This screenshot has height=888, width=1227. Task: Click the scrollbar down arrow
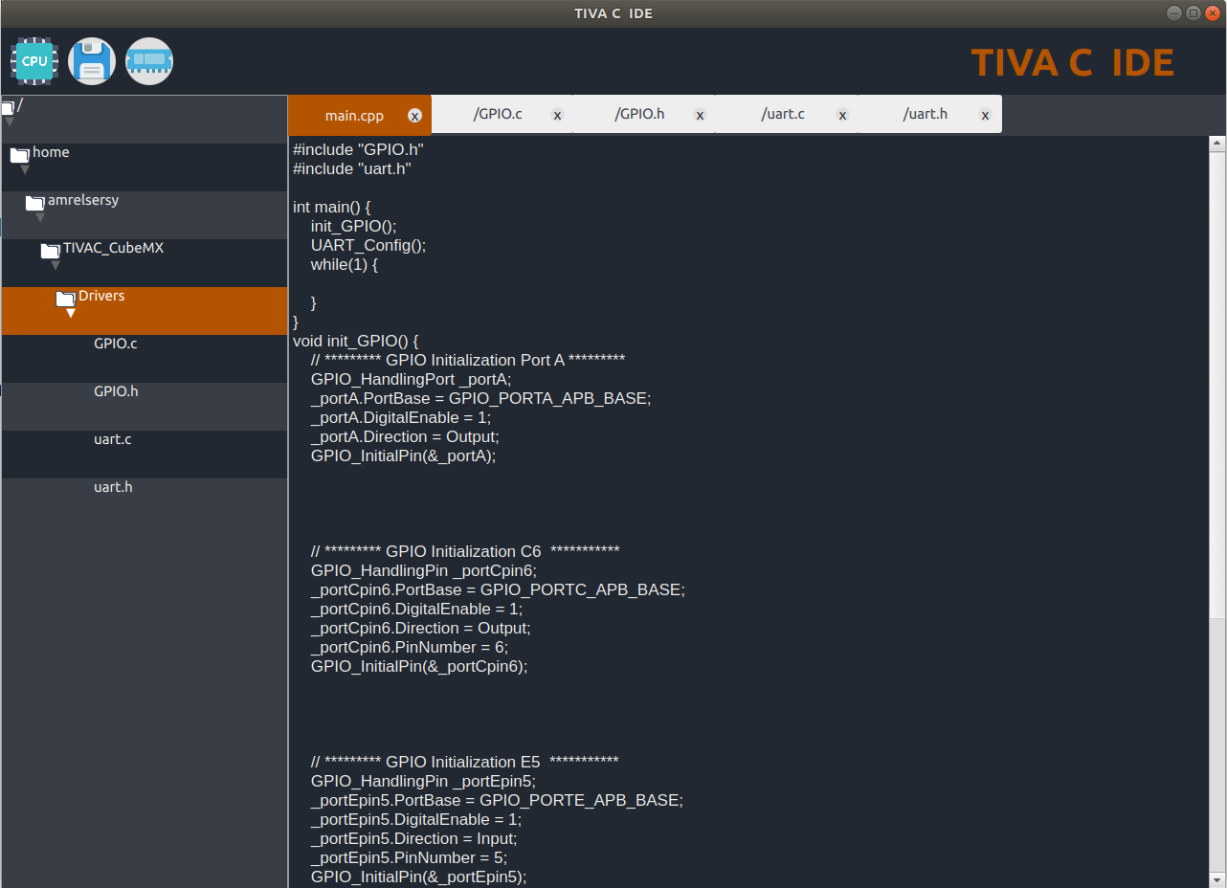point(1216,878)
